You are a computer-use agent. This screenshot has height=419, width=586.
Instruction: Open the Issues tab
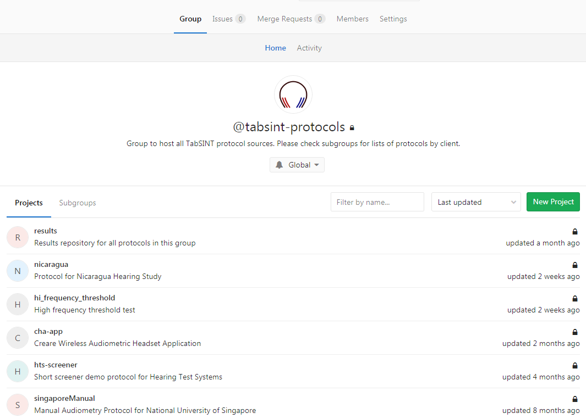228,19
